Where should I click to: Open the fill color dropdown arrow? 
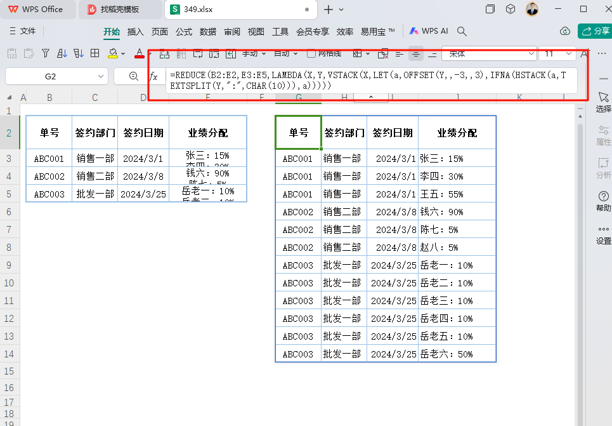point(123,53)
